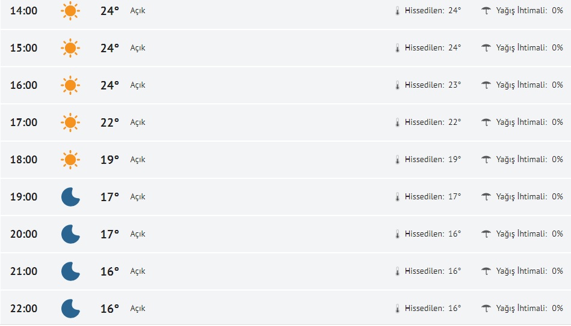Click the moon icon for 19:00

click(x=70, y=197)
